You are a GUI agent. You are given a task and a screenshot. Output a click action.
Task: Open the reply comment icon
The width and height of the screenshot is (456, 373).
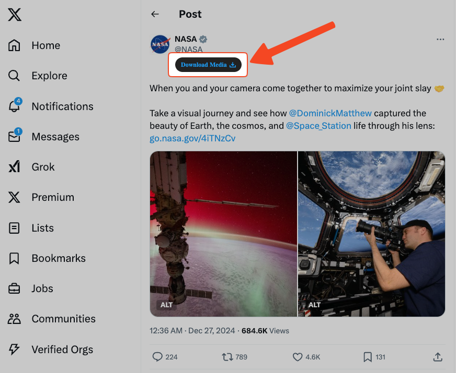(157, 357)
